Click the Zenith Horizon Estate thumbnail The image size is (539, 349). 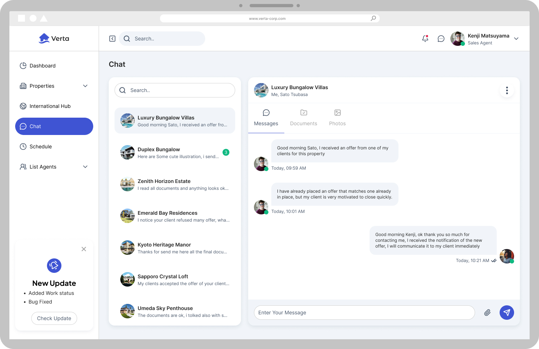[x=128, y=184]
